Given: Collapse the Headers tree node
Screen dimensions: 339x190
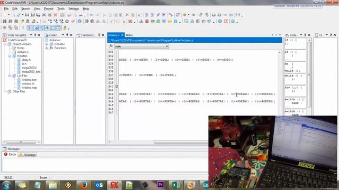Looking at the screenshot, I should 10,56.
